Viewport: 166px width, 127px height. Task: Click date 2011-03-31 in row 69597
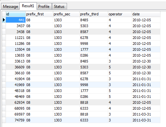[146, 114]
